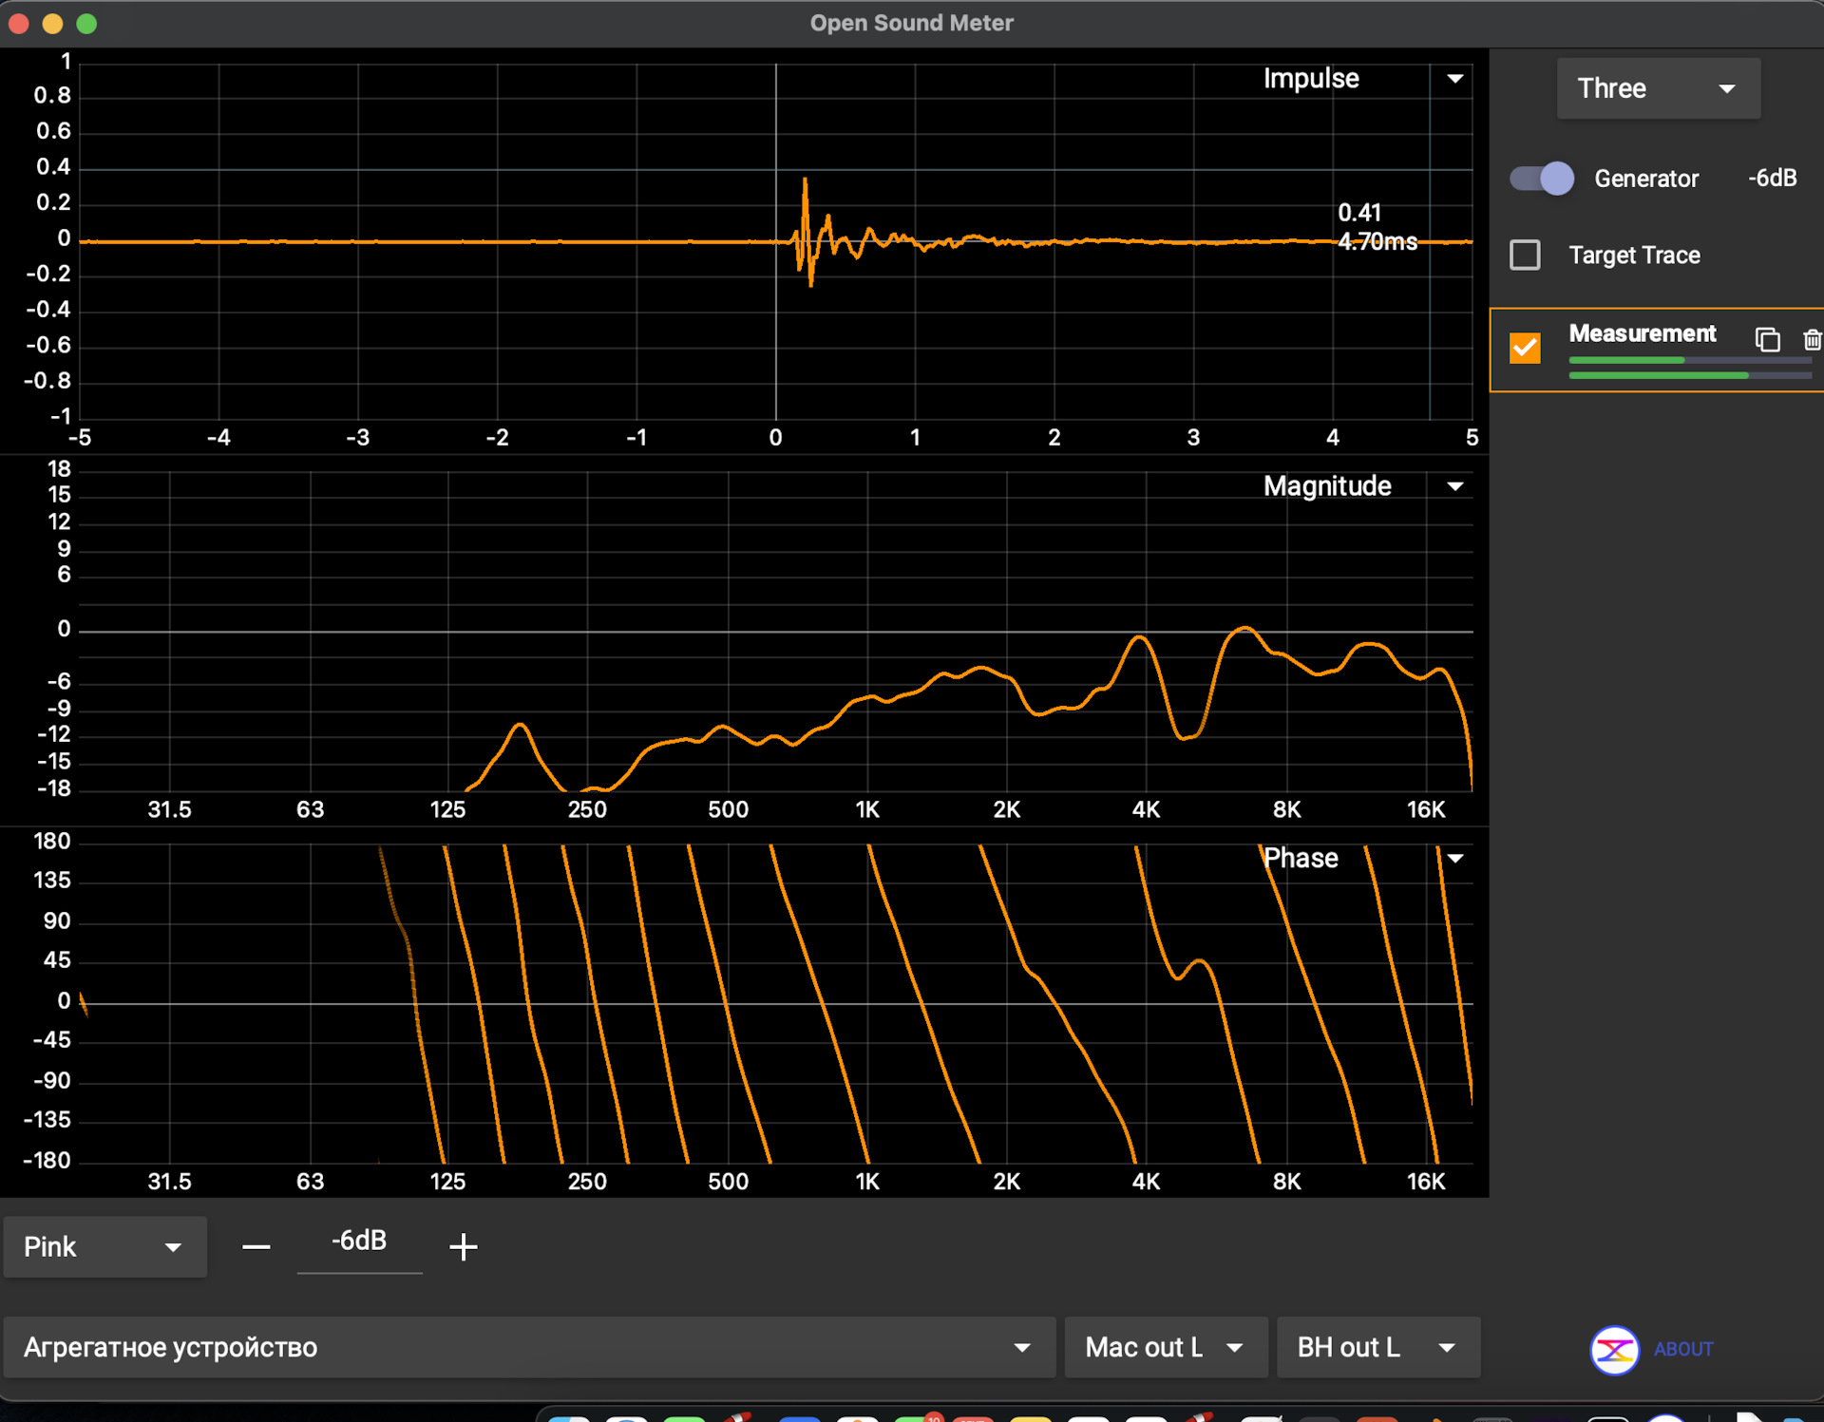Open the BH out L dropdown
The height and width of the screenshot is (1422, 1824).
click(1377, 1347)
